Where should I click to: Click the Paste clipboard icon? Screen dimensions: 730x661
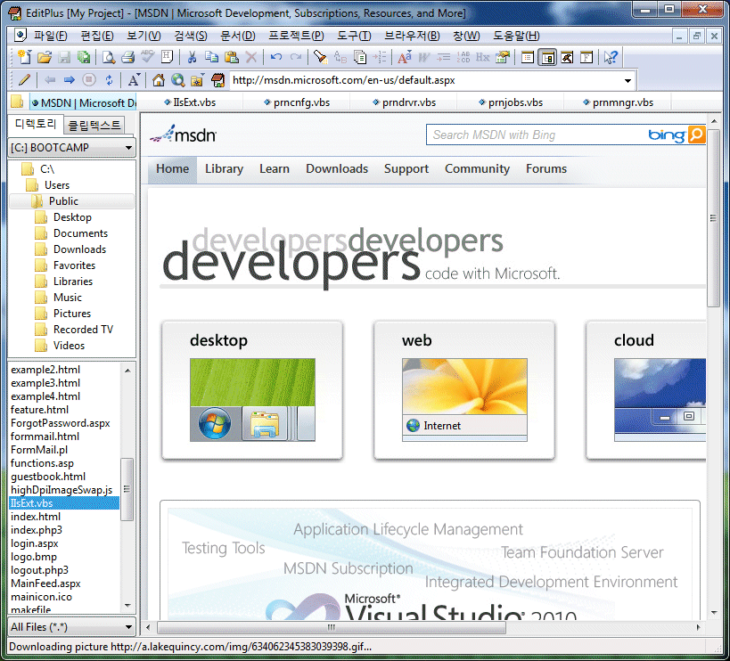pos(232,57)
